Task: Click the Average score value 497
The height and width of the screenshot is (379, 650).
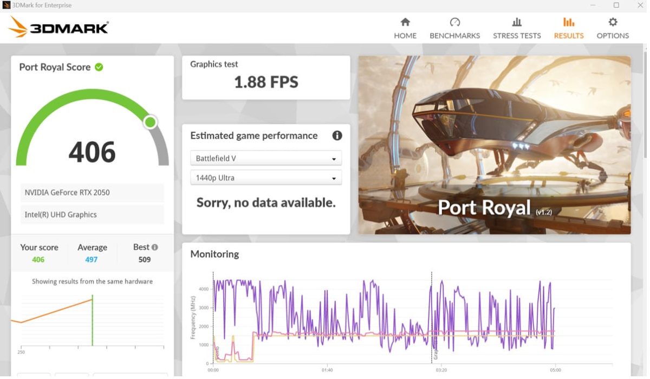Action: tap(92, 260)
